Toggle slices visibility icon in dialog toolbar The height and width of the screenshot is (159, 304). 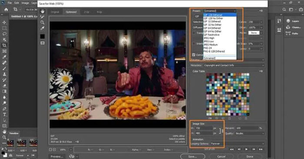point(43,43)
